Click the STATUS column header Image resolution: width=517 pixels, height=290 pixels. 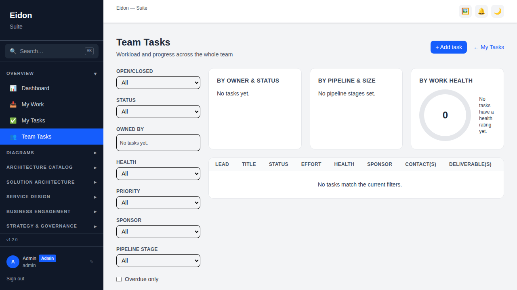[x=279, y=164]
